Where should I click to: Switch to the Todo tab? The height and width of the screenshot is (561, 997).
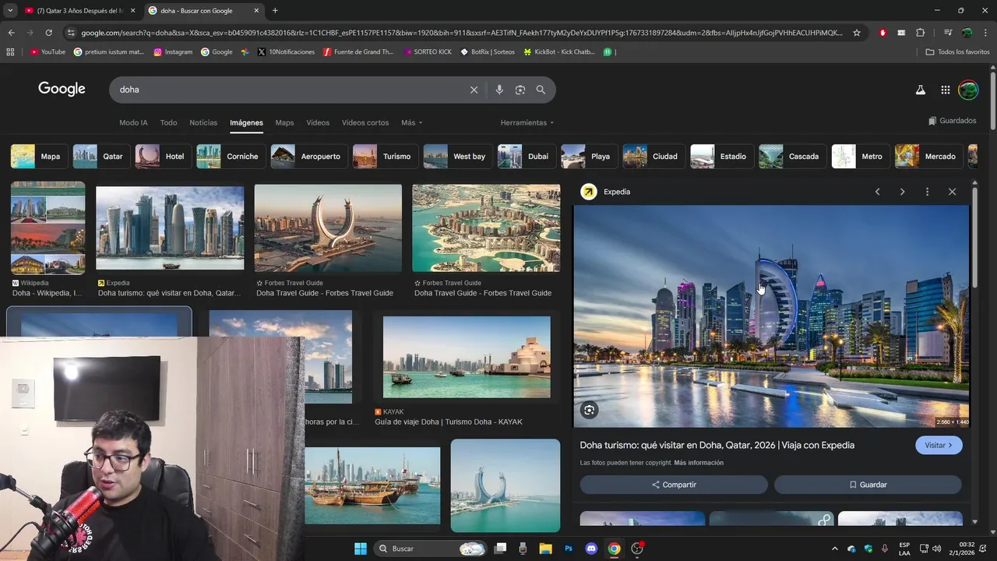coord(168,122)
